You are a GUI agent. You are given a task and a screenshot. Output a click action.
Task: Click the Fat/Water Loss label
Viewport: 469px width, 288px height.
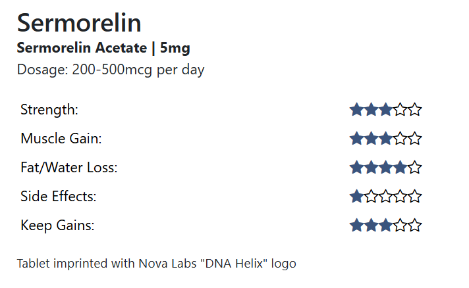point(69,168)
